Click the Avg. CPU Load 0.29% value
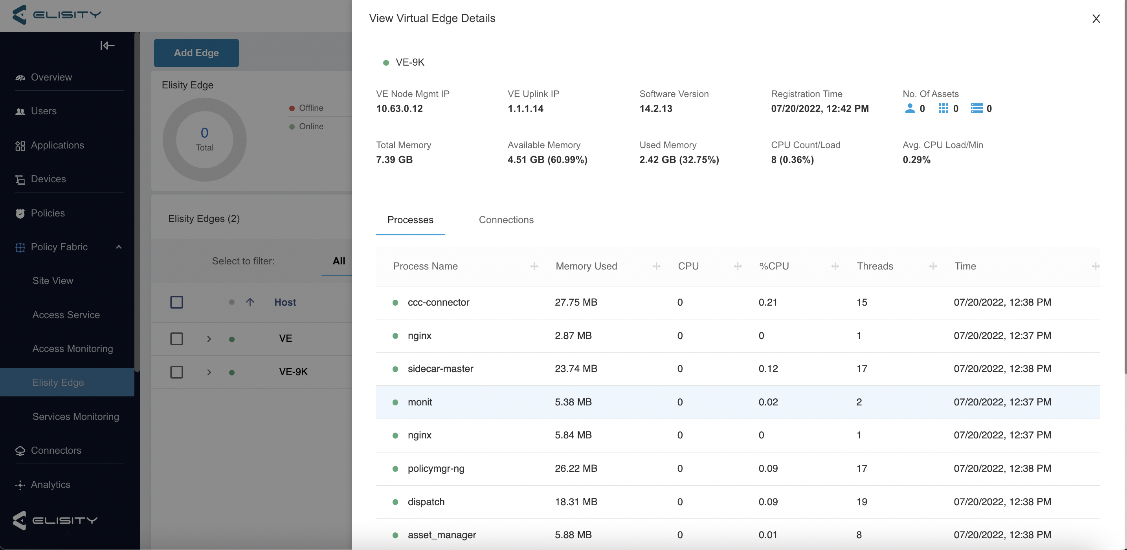This screenshot has height=550, width=1127. [916, 160]
